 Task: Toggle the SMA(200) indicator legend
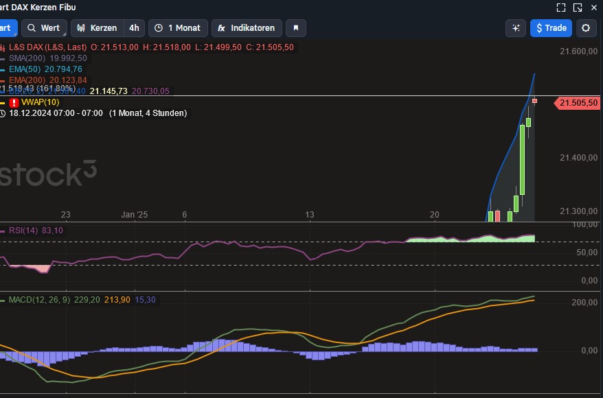(28, 58)
